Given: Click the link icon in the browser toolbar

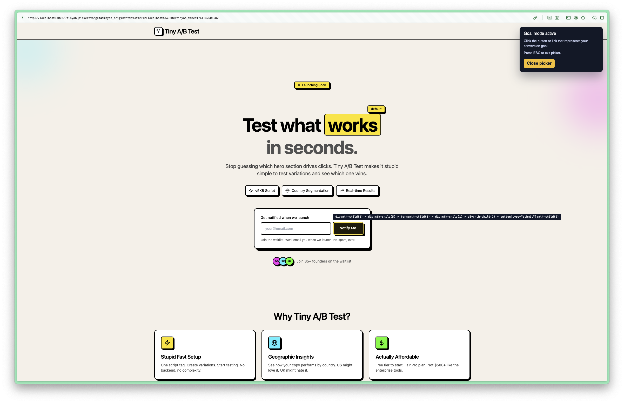Looking at the screenshot, I should coord(535,18).
